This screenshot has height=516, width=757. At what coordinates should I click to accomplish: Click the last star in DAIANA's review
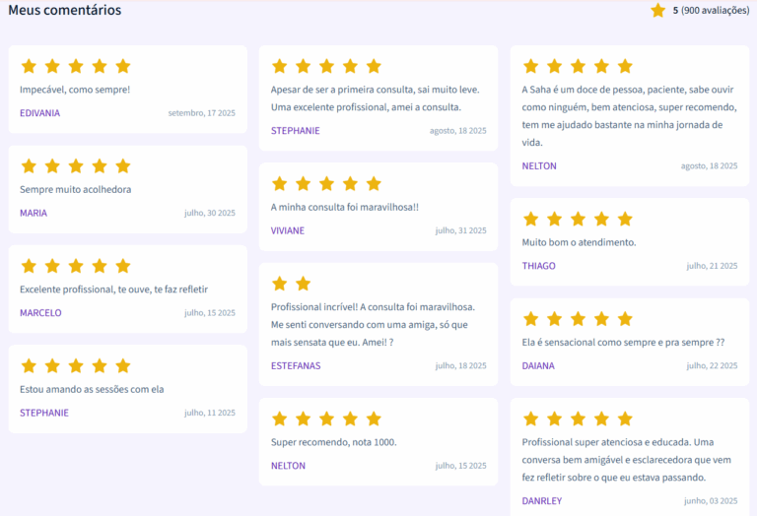625,319
